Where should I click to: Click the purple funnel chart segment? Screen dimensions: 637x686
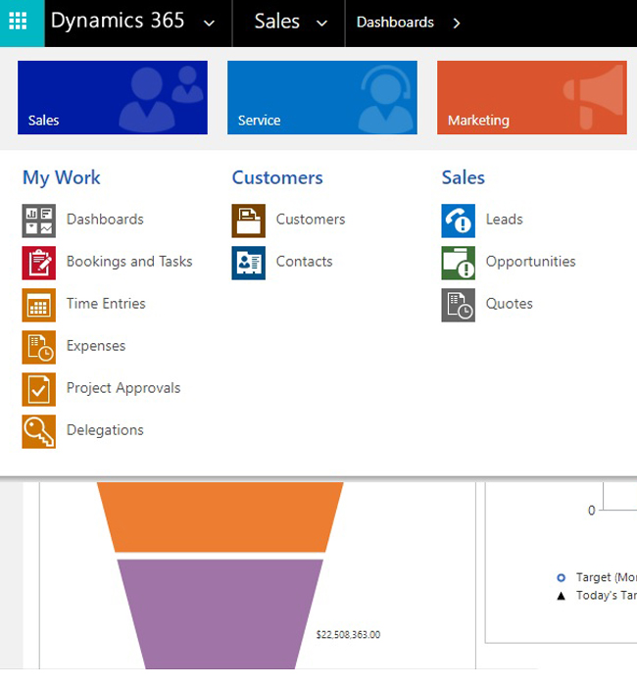220,613
